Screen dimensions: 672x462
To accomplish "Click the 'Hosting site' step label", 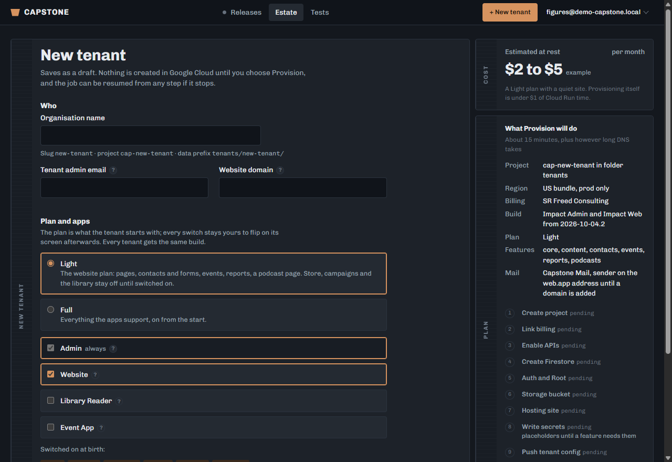I will pyautogui.click(x=540, y=411).
